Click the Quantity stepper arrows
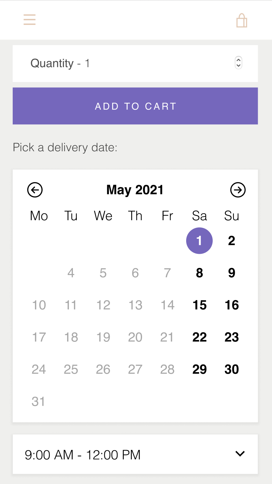This screenshot has height=484, width=272. click(x=238, y=63)
